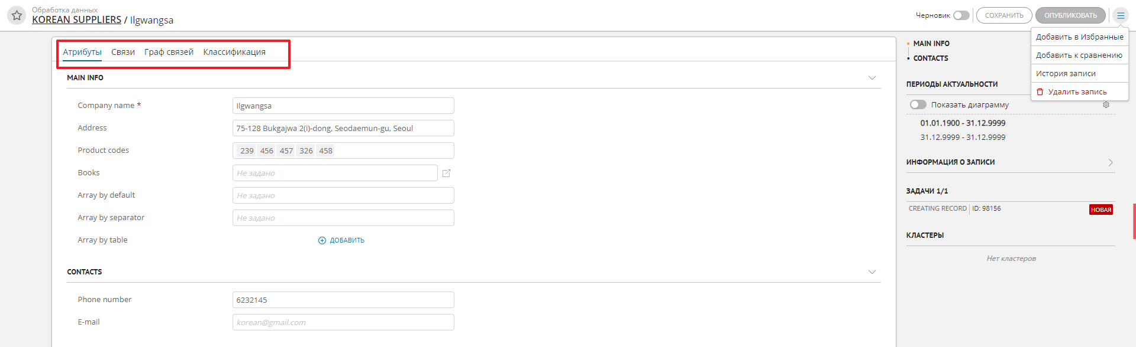This screenshot has width=1136, height=347.
Task: Open diagram settings gear icon
Action: [1106, 105]
